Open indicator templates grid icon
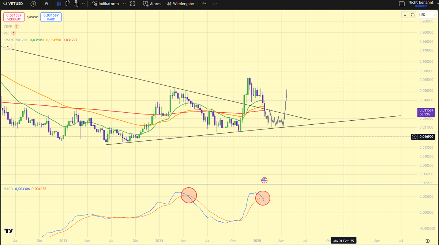This screenshot has height=245, width=439. click(x=132, y=4)
